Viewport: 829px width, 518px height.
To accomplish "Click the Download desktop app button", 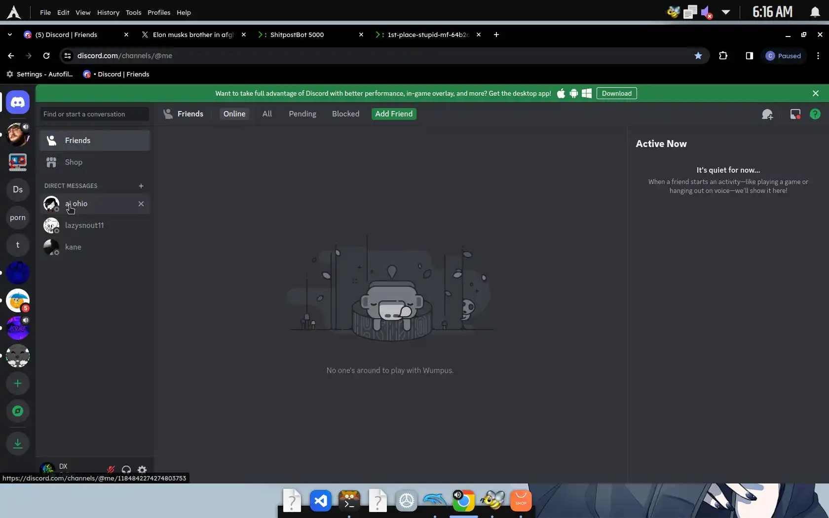I will 617,93.
